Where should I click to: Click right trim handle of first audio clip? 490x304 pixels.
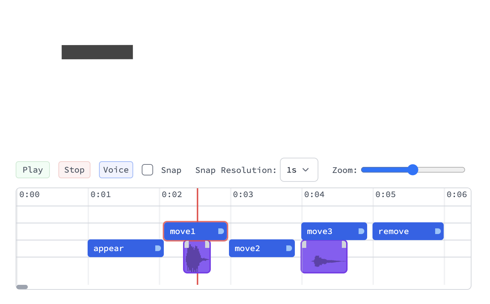207,244
